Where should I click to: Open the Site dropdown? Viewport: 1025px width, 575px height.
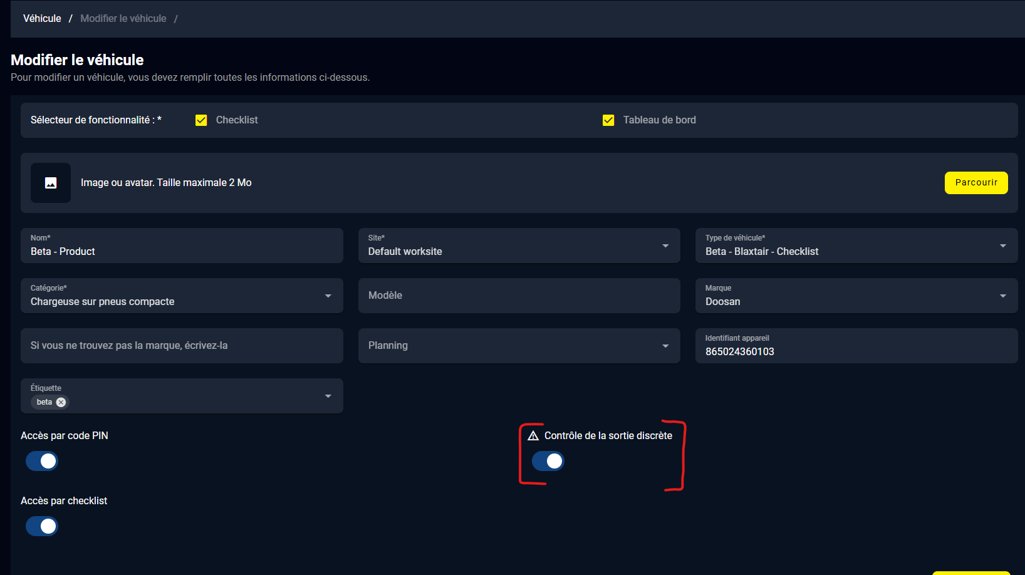(665, 246)
